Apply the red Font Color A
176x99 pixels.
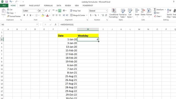(x=48, y=15)
